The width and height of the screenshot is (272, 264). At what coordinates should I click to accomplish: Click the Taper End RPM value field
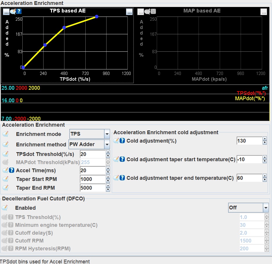point(93,188)
